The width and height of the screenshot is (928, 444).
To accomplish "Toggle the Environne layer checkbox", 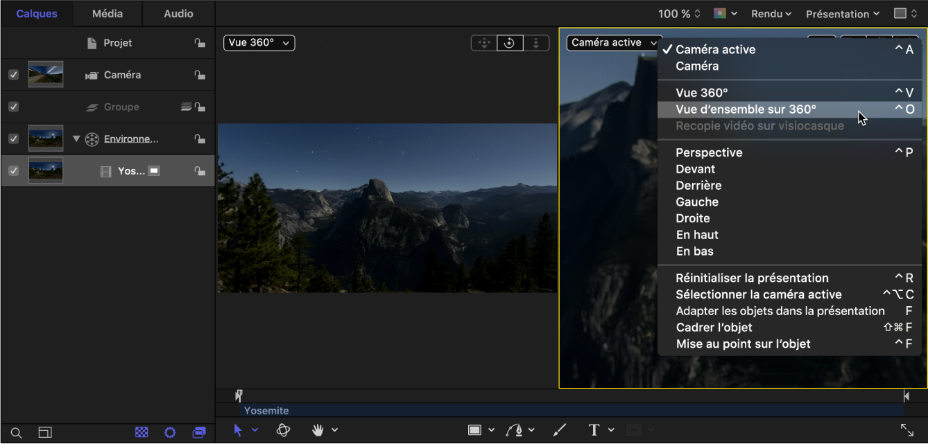I will 12,138.
